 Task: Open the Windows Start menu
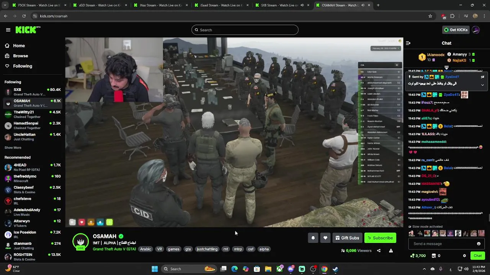tap(155, 269)
